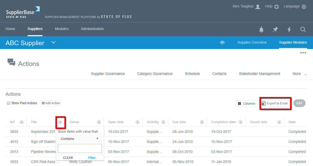This screenshot has height=166, width=313.
Task: Click Alex Tsagkas profile icon
Action: [x=258, y=6]
